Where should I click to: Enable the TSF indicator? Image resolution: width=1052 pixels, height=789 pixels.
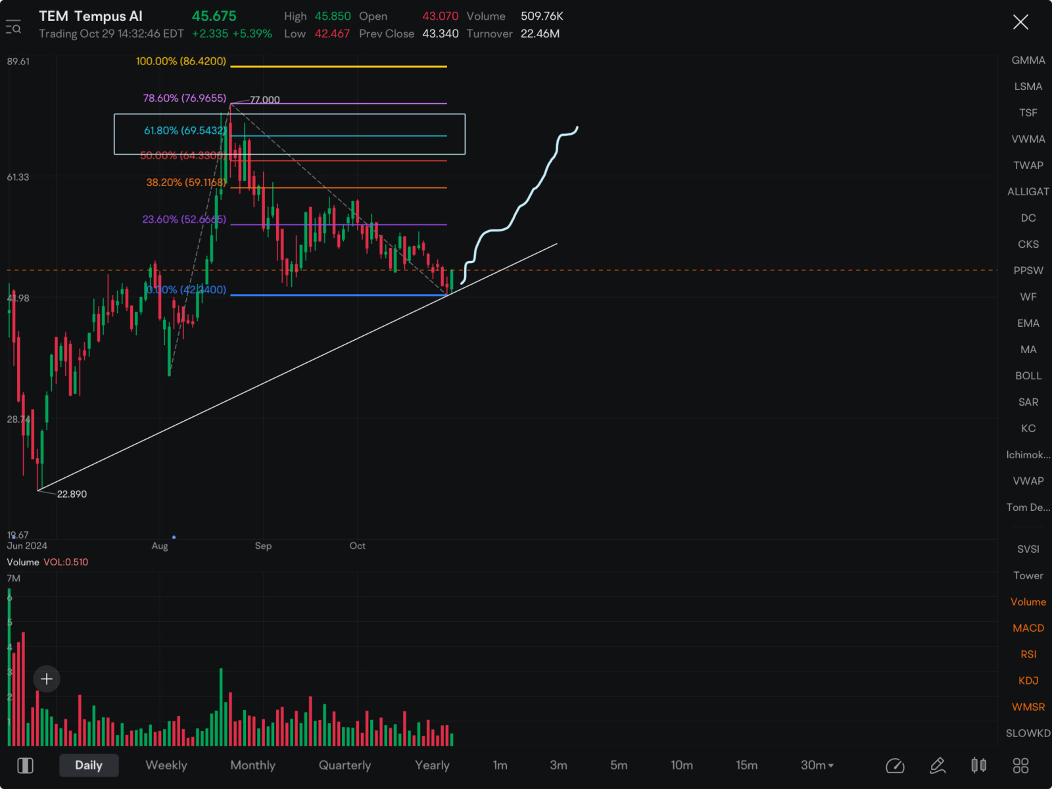coord(1028,112)
